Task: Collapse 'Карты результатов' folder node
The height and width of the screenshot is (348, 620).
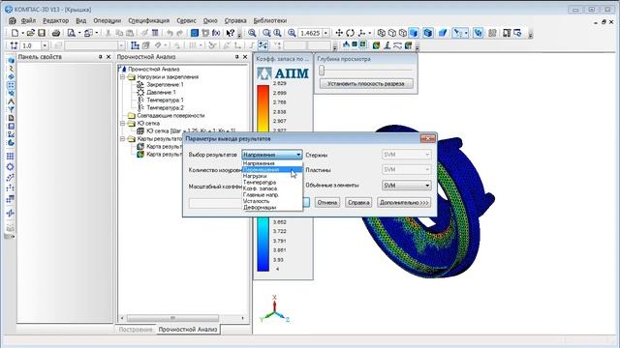Action: tap(123, 139)
